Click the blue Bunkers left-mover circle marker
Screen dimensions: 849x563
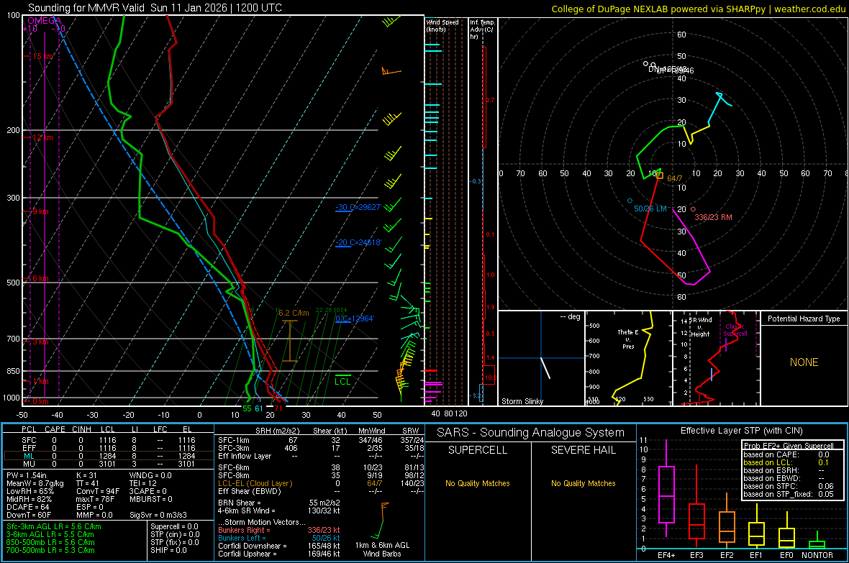[x=629, y=201]
